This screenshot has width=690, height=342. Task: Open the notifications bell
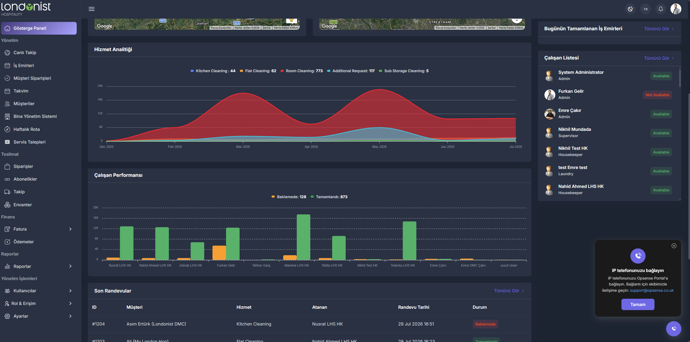tap(661, 9)
